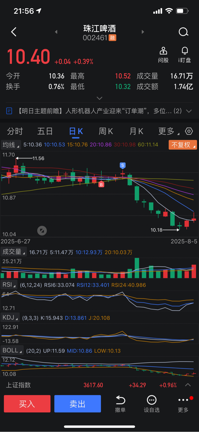Go to next stock with right triangle
The height and width of the screenshot is (432, 199).
click(143, 32)
